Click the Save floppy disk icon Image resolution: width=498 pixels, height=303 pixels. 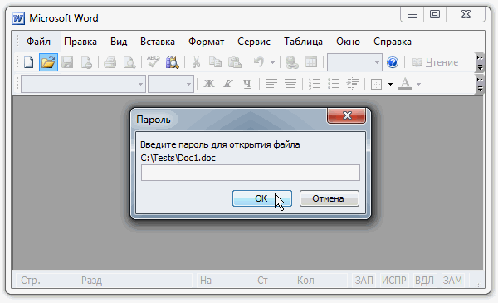click(67, 62)
